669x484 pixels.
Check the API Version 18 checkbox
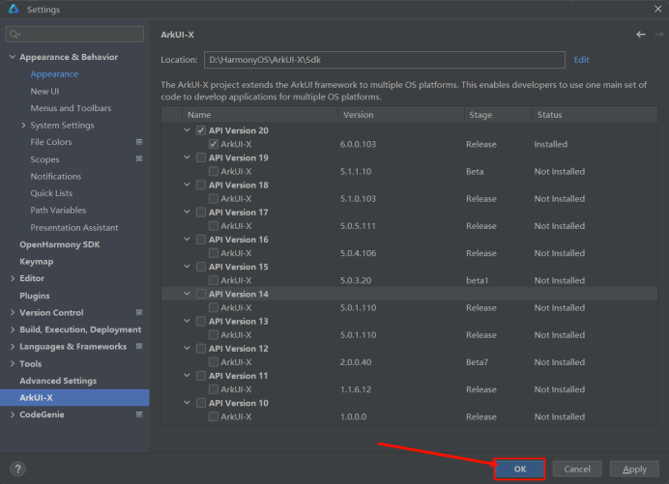pos(201,185)
